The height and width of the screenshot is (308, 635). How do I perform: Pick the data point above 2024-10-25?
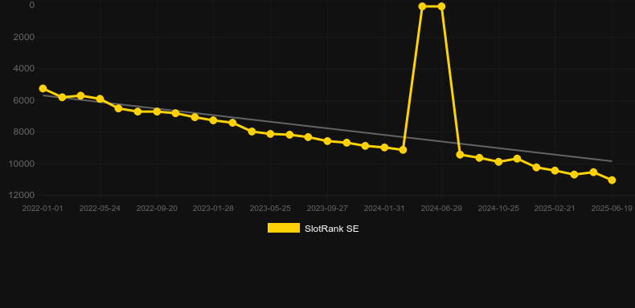(x=498, y=162)
